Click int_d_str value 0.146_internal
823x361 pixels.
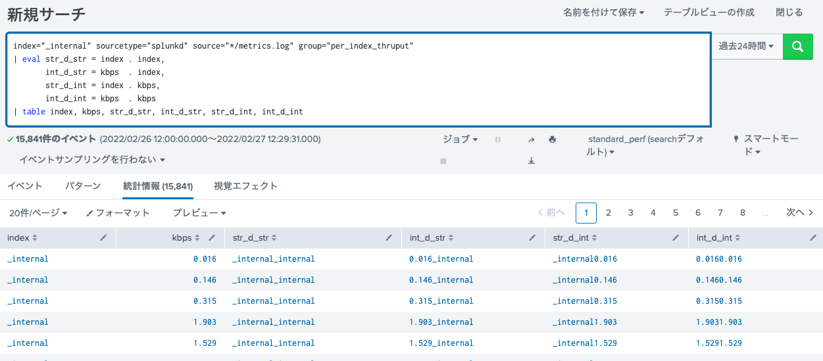click(x=441, y=280)
